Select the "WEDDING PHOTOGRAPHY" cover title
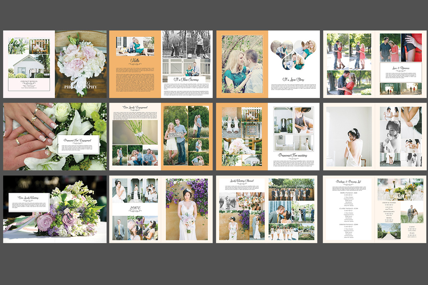This screenshot has height=285, width=428. (81, 85)
